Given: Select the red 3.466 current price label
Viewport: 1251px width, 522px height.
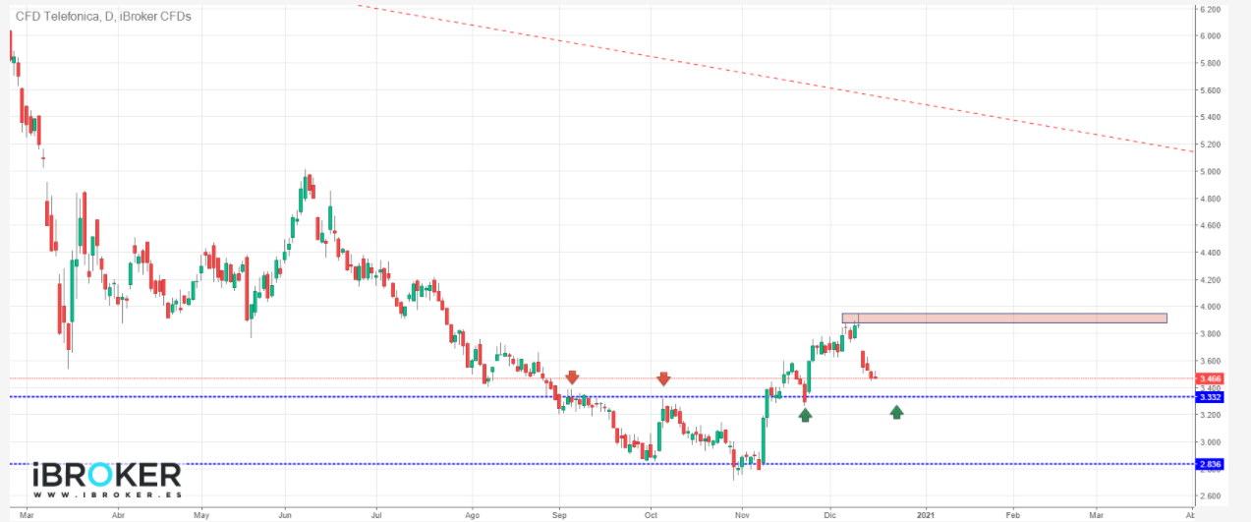Looking at the screenshot, I should [1210, 378].
